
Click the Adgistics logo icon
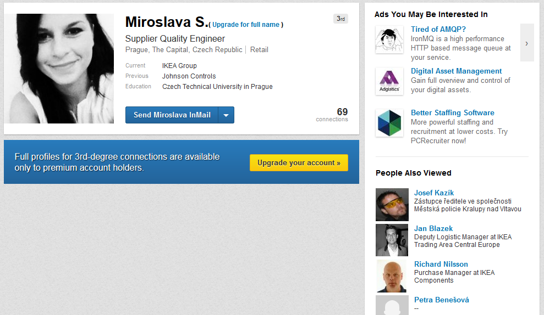pos(389,81)
